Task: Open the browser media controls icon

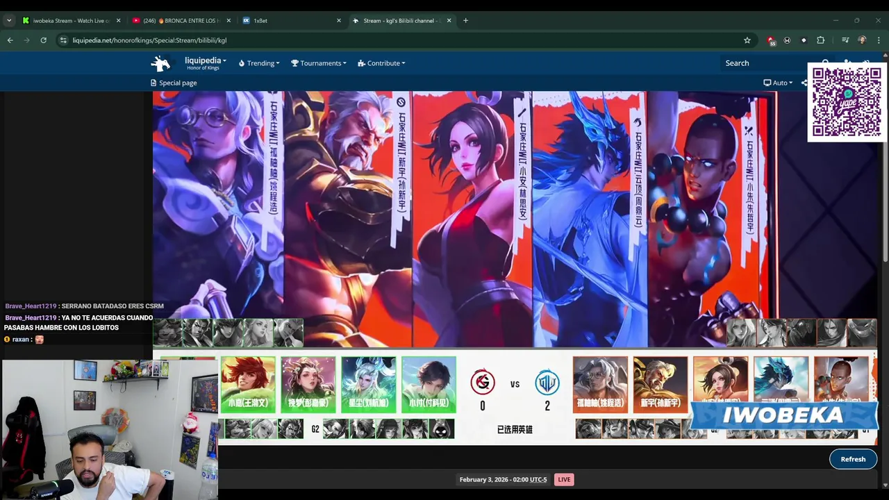Action: pos(845,40)
